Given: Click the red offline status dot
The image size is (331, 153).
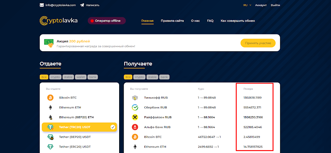Looking at the screenshot, I should [92, 21].
